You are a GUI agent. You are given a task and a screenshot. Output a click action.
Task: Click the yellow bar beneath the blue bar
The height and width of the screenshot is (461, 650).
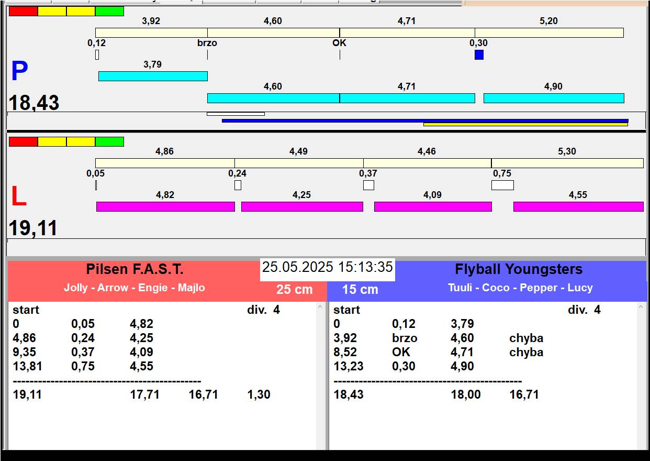pos(525,125)
